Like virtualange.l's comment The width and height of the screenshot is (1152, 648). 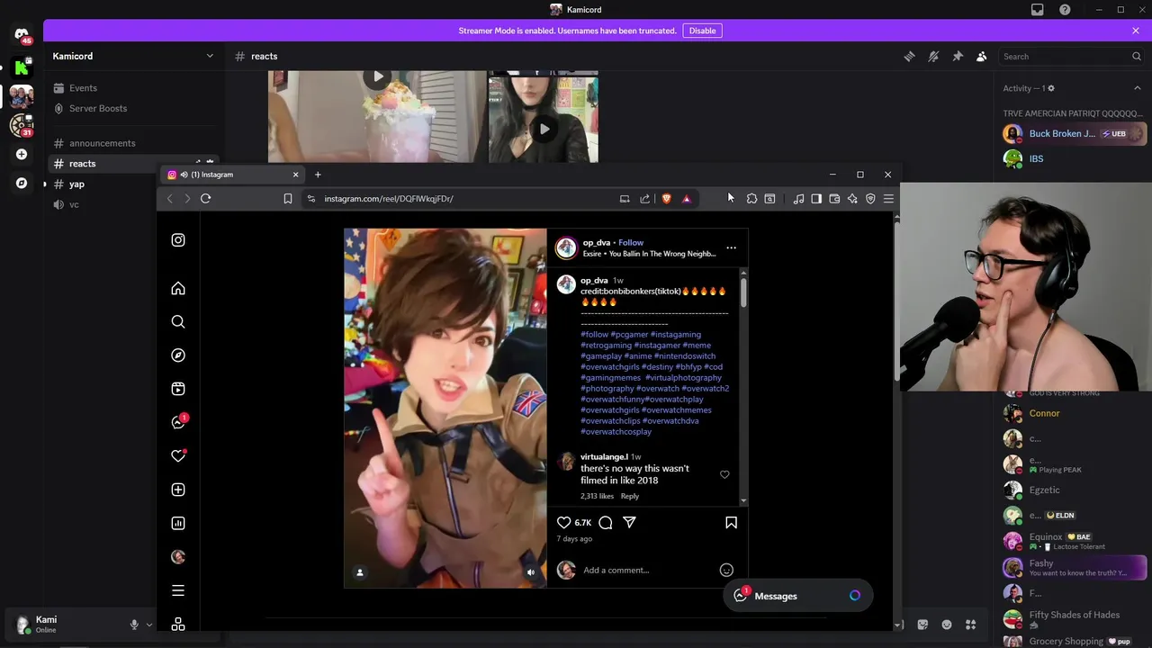[x=724, y=474]
